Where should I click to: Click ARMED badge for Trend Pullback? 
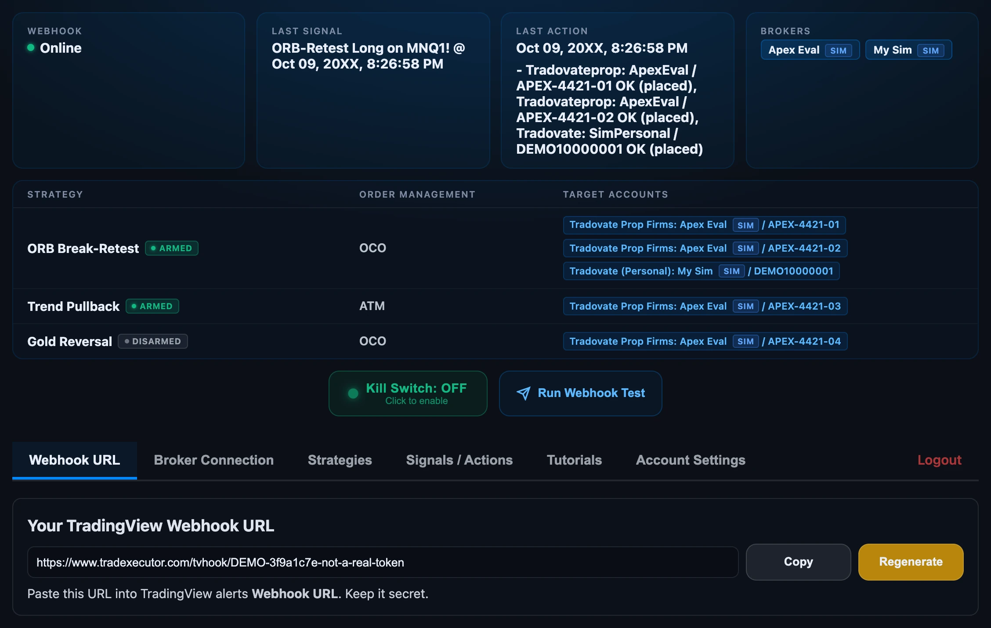pos(152,306)
